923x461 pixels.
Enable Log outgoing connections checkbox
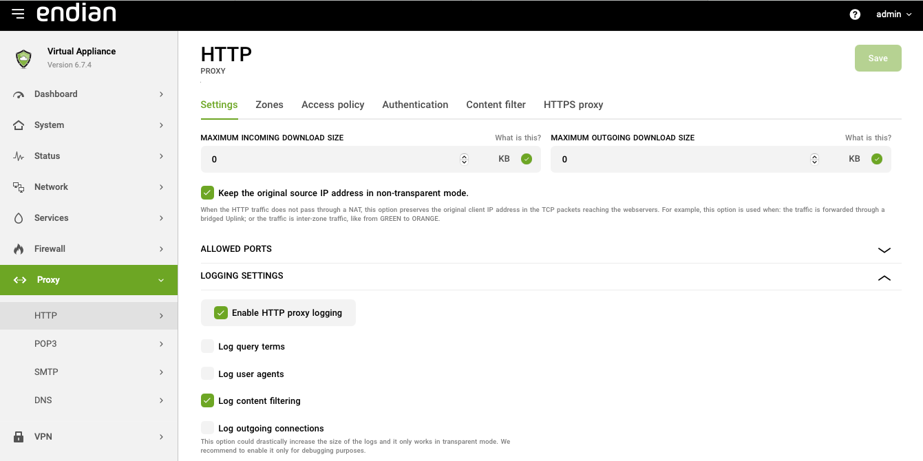pos(207,428)
